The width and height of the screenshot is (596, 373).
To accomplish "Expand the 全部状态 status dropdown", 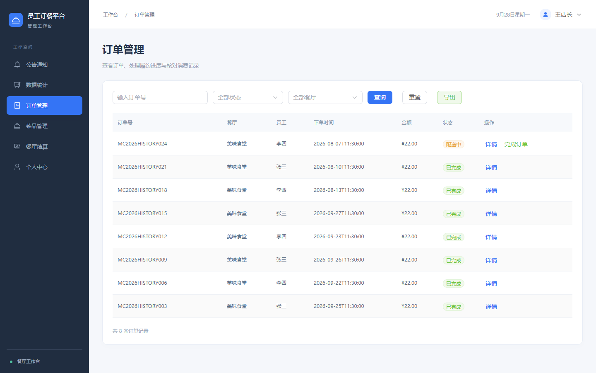I will point(248,97).
